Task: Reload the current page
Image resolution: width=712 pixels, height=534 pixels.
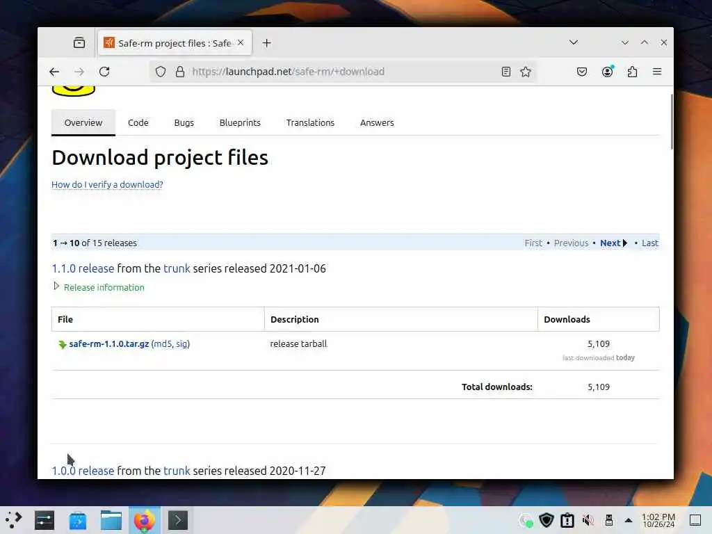Action: (104, 72)
